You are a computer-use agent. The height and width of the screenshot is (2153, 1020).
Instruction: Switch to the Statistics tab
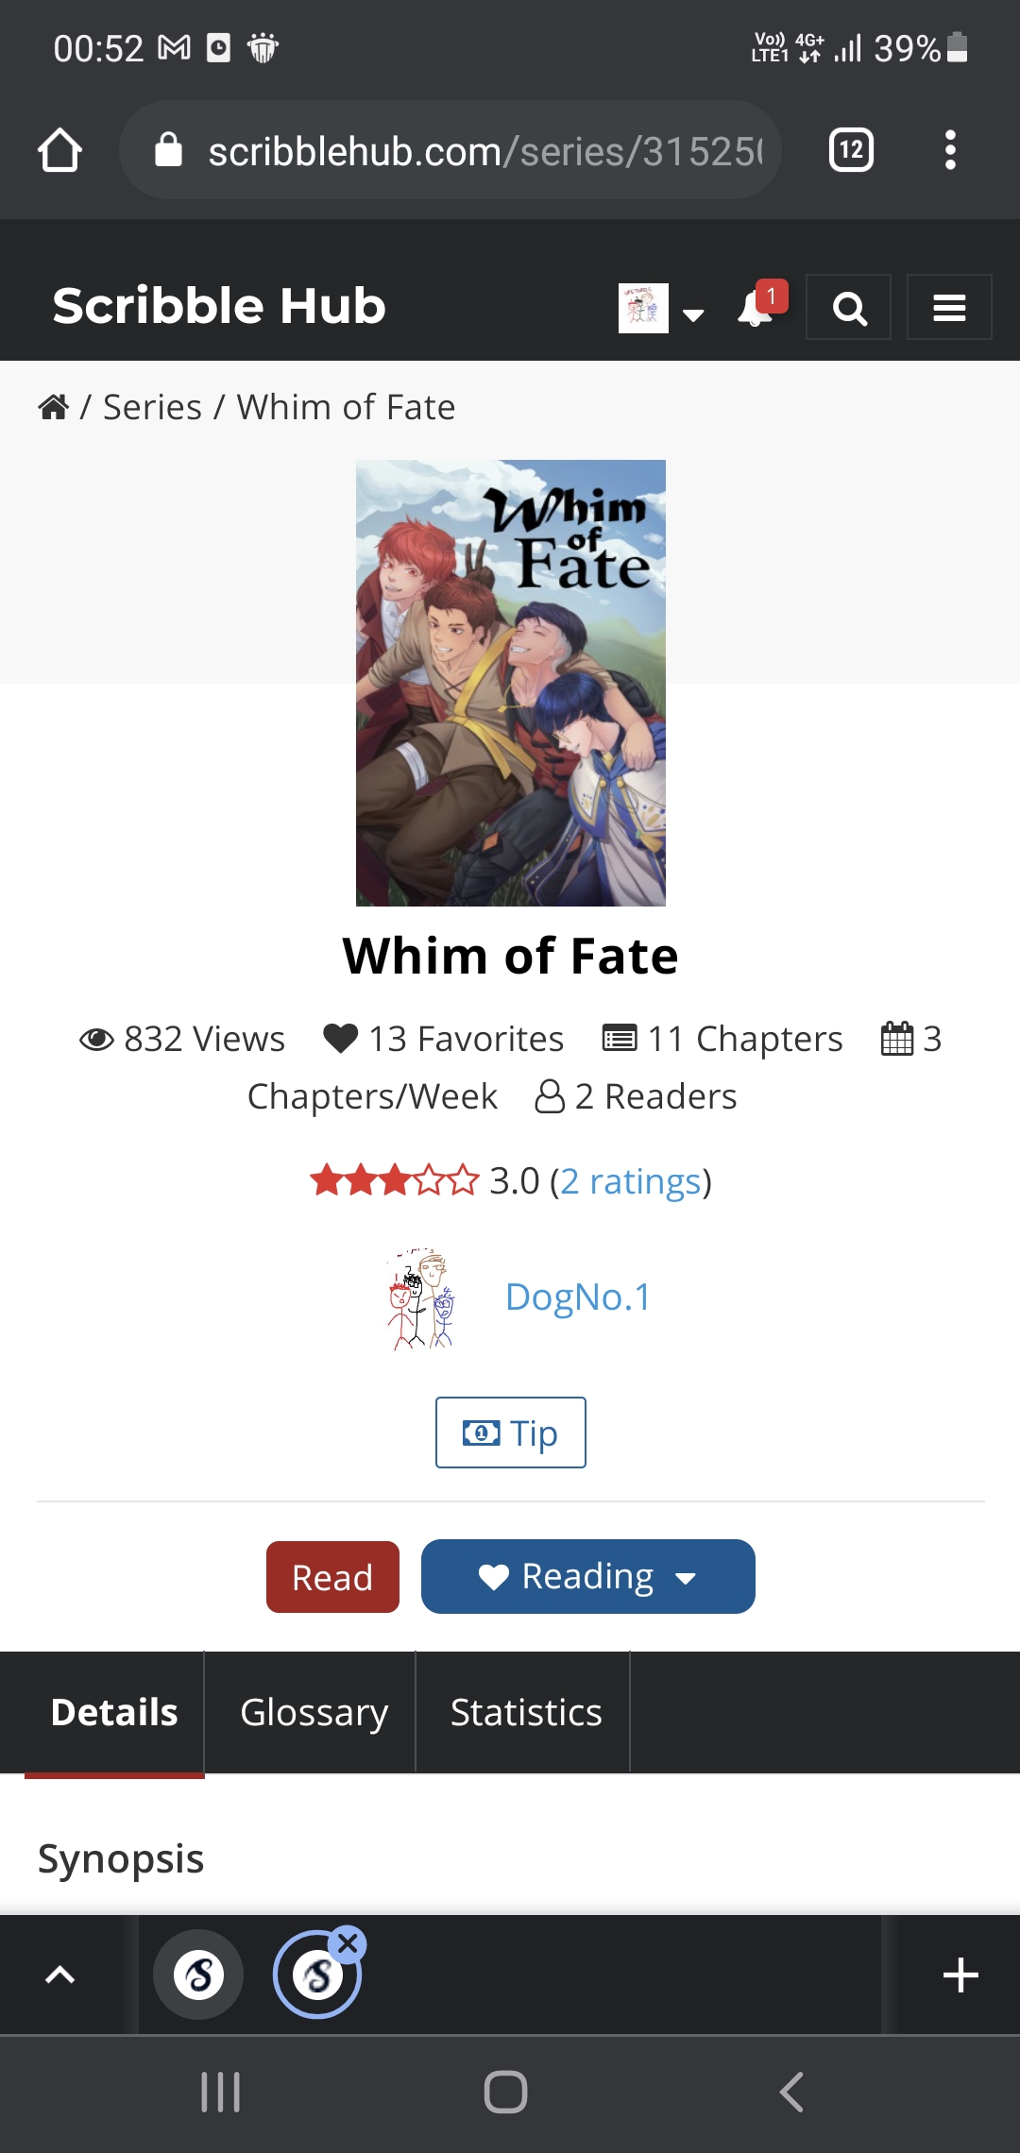pos(525,1712)
